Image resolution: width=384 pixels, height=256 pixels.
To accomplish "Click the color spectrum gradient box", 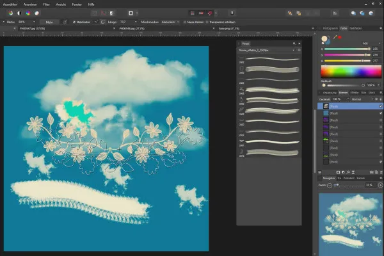I will point(351,72).
